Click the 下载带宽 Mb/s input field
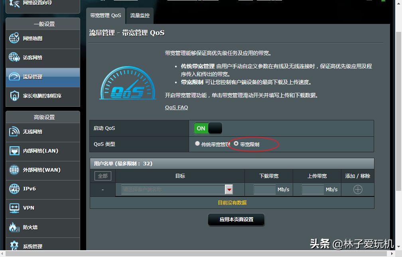Screen dimensions: 402x257 264,190
